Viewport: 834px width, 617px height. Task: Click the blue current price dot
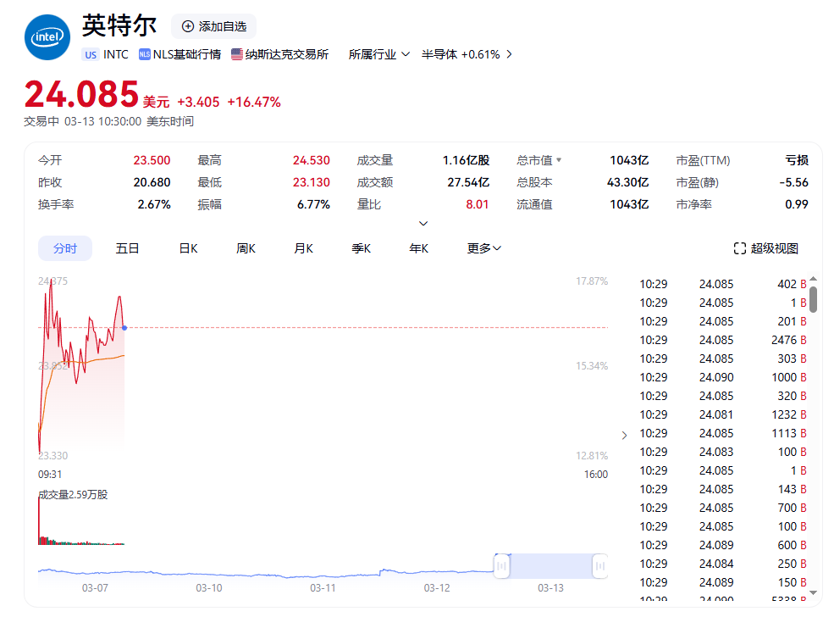click(124, 328)
